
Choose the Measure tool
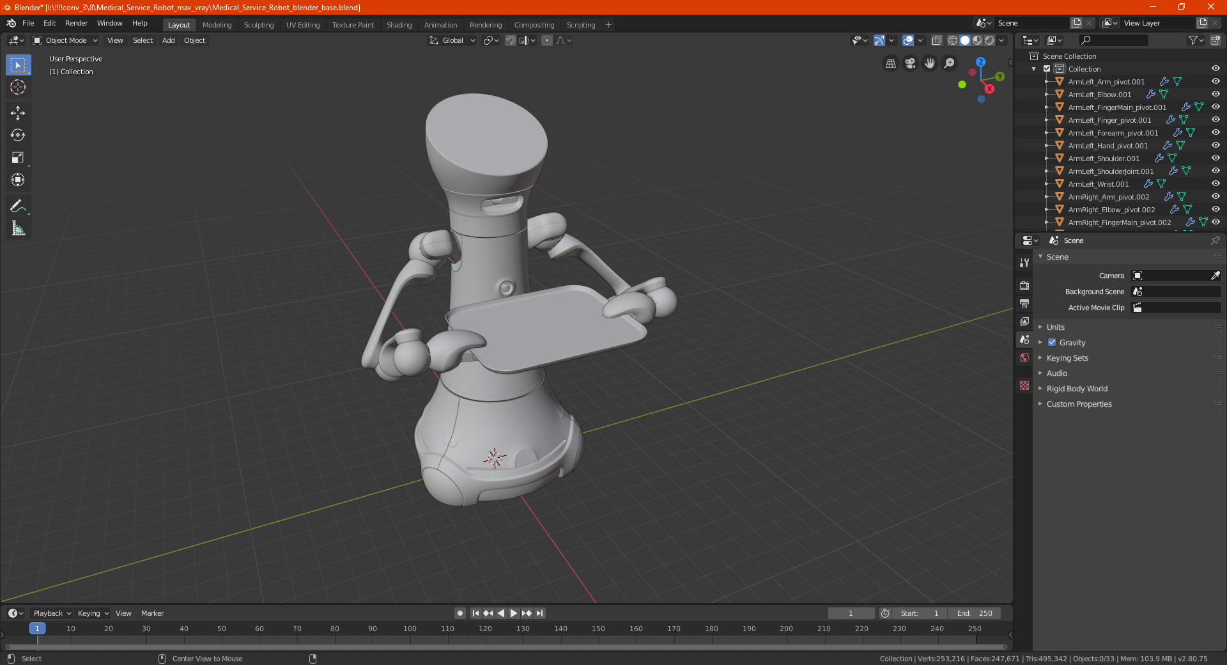[18, 228]
